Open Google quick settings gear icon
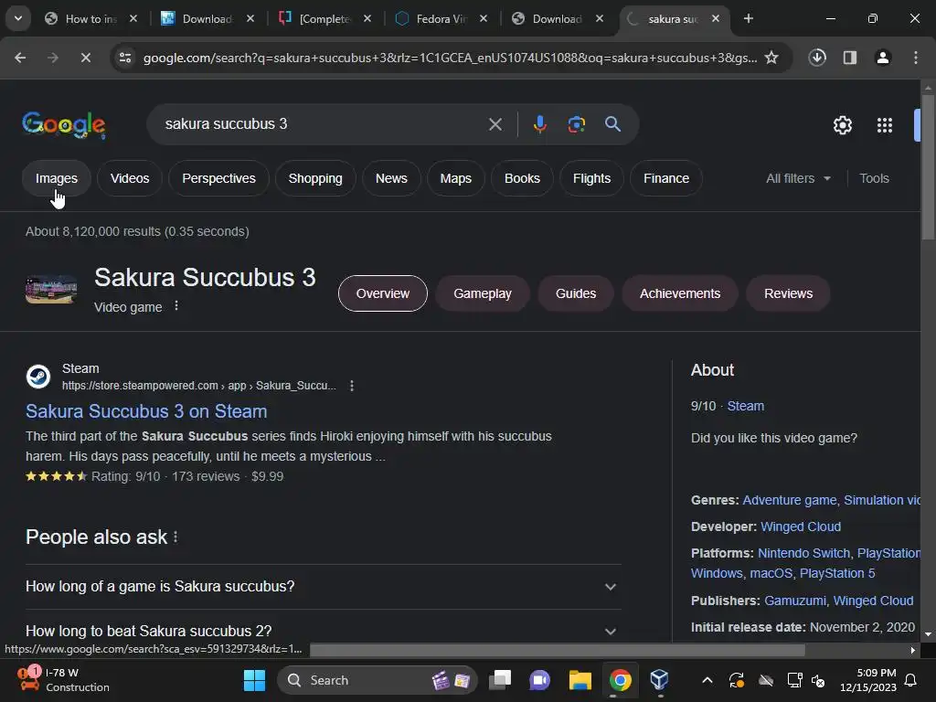This screenshot has height=702, width=936. pyautogui.click(x=842, y=125)
